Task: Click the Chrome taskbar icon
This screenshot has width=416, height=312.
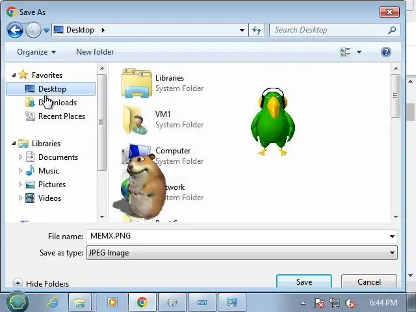Action: pos(142,302)
